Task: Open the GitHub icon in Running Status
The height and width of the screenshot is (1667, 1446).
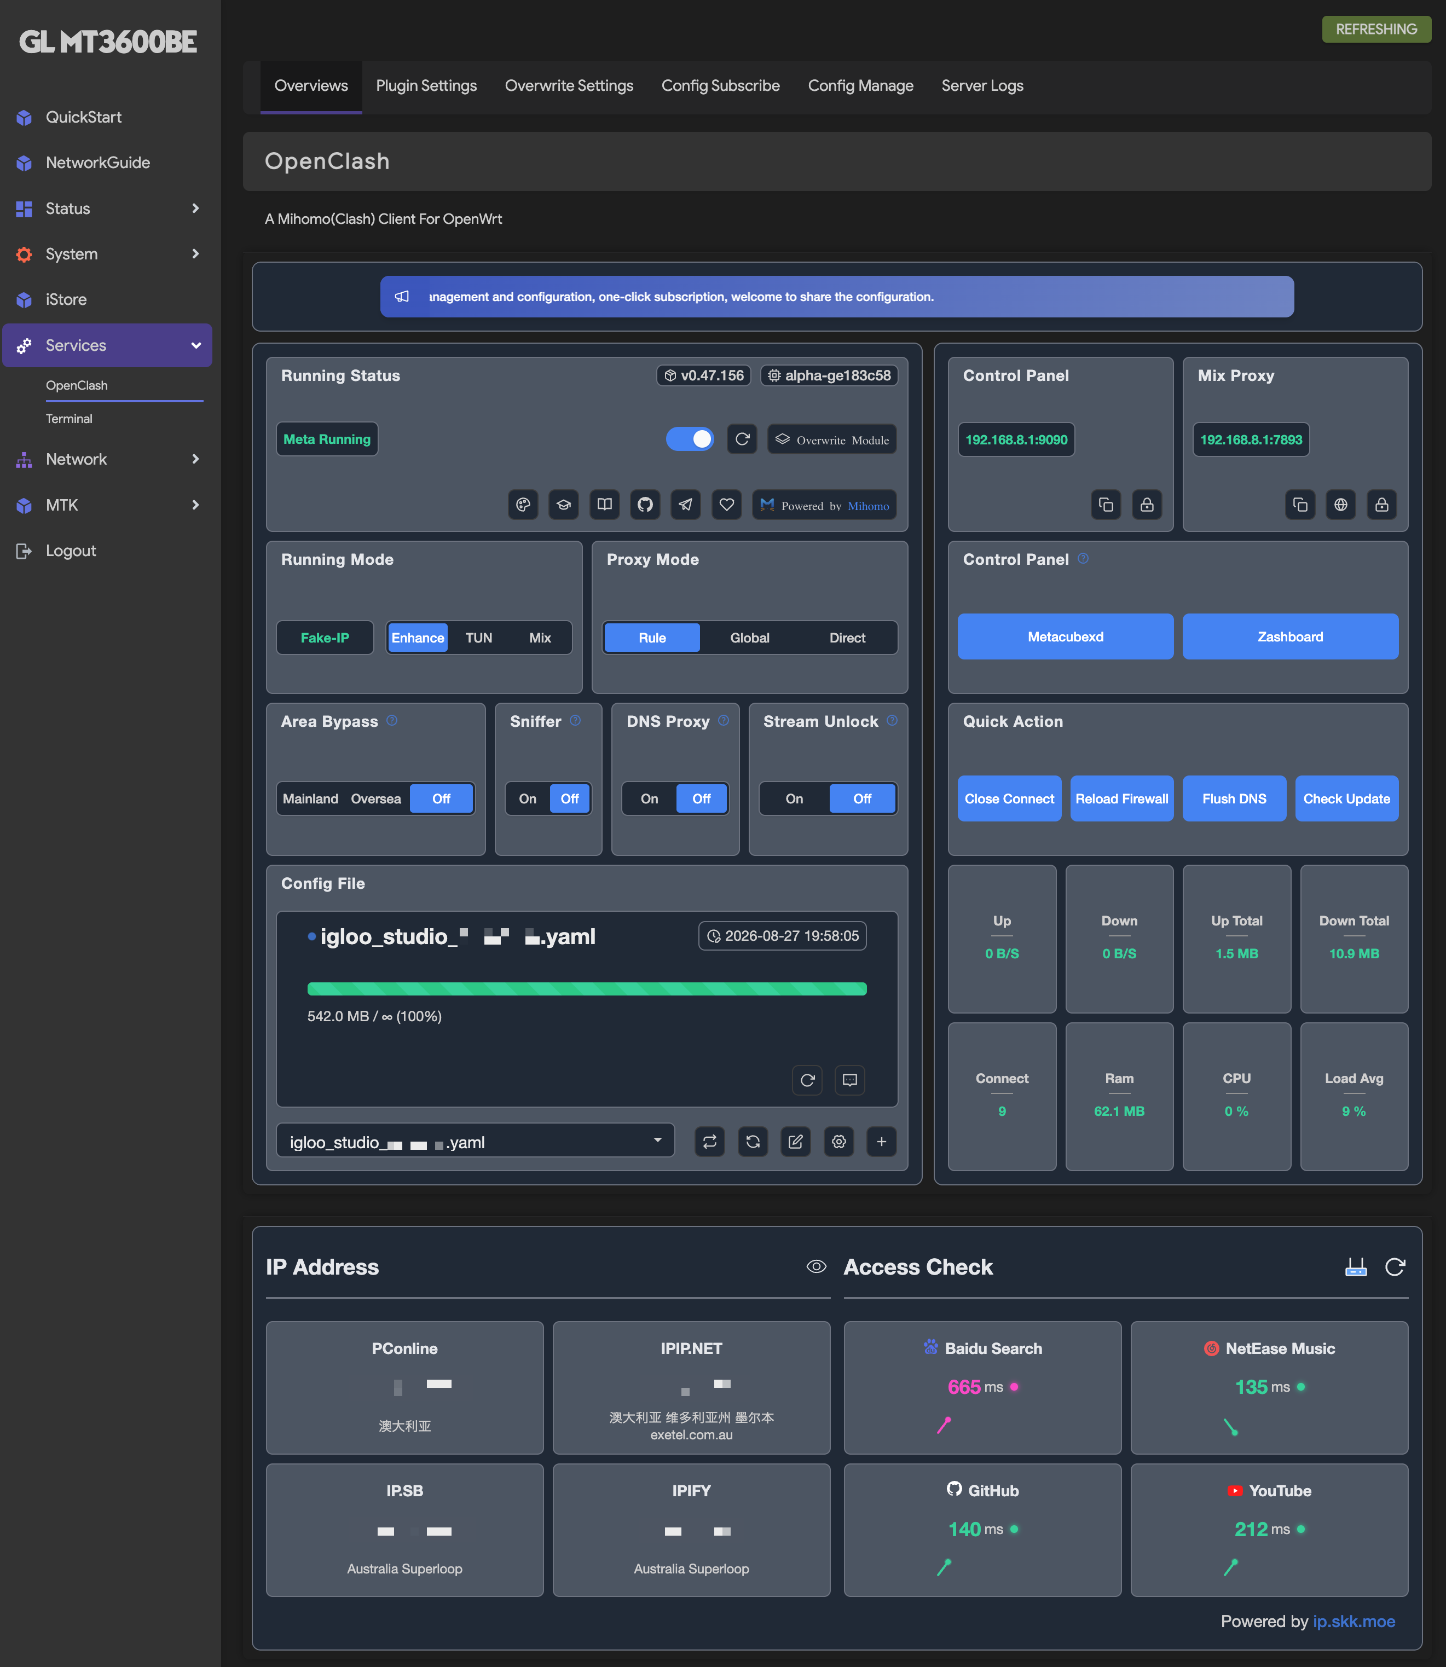Action: (645, 505)
